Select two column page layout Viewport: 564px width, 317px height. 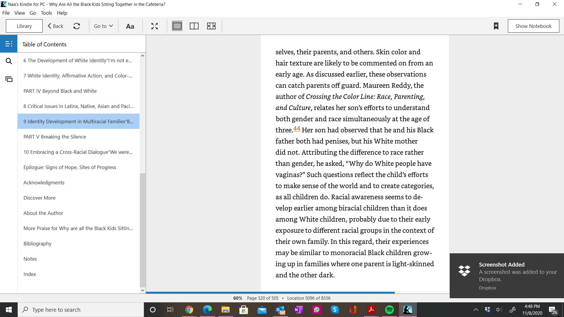(194, 26)
